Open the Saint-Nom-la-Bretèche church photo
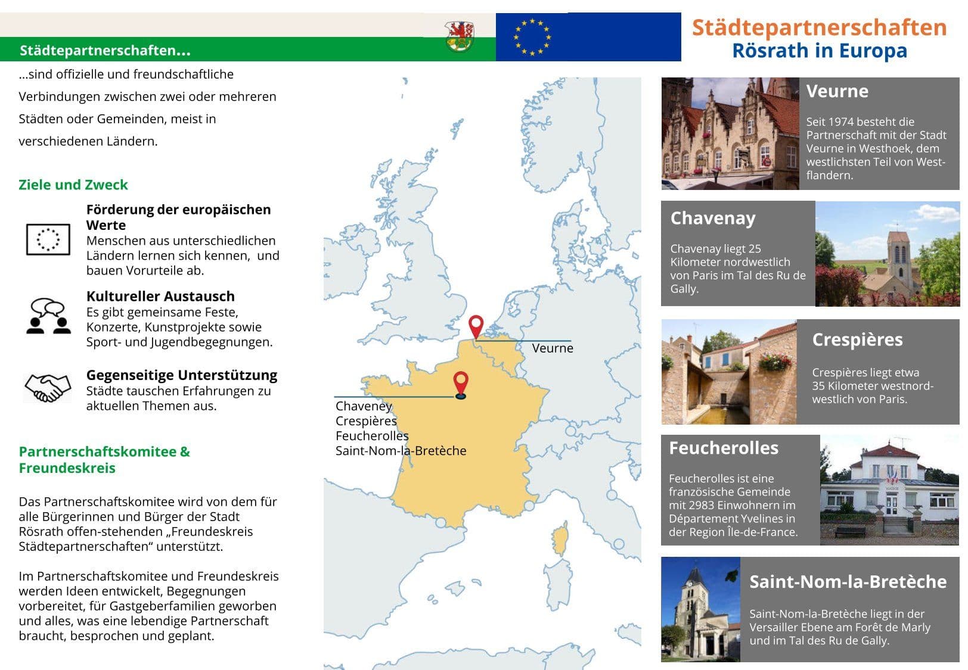The image size is (968, 670). point(701,609)
